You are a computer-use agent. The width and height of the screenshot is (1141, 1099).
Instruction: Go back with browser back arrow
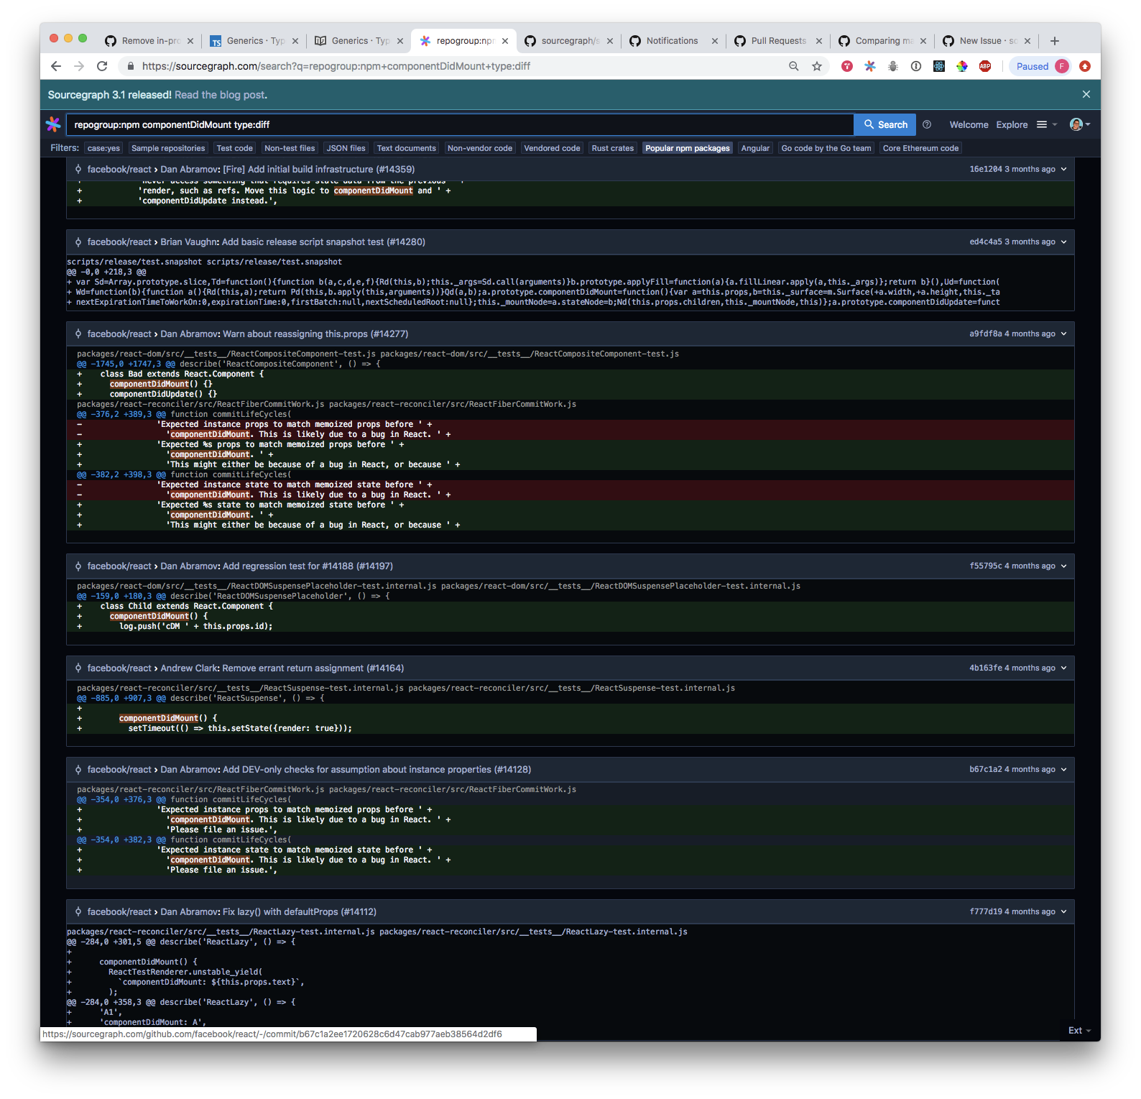point(56,66)
